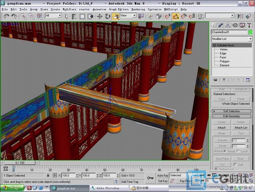This screenshot has height=192, width=255.
Task: Select Polygon sub-object level
Action: pyautogui.click(x=224, y=61)
